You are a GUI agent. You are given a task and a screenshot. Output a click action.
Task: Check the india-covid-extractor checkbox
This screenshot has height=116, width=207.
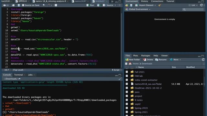point(127,80)
